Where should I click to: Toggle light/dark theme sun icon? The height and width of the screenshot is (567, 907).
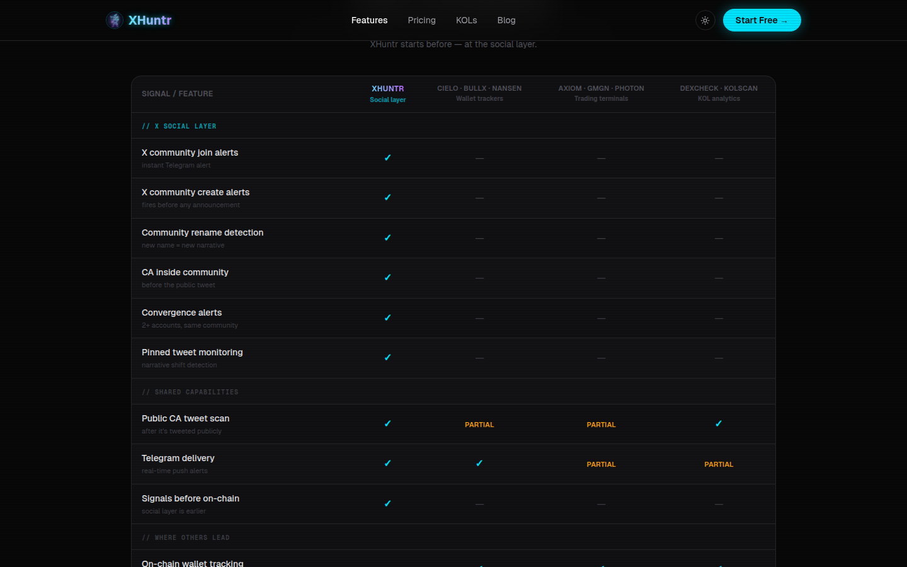pyautogui.click(x=705, y=20)
